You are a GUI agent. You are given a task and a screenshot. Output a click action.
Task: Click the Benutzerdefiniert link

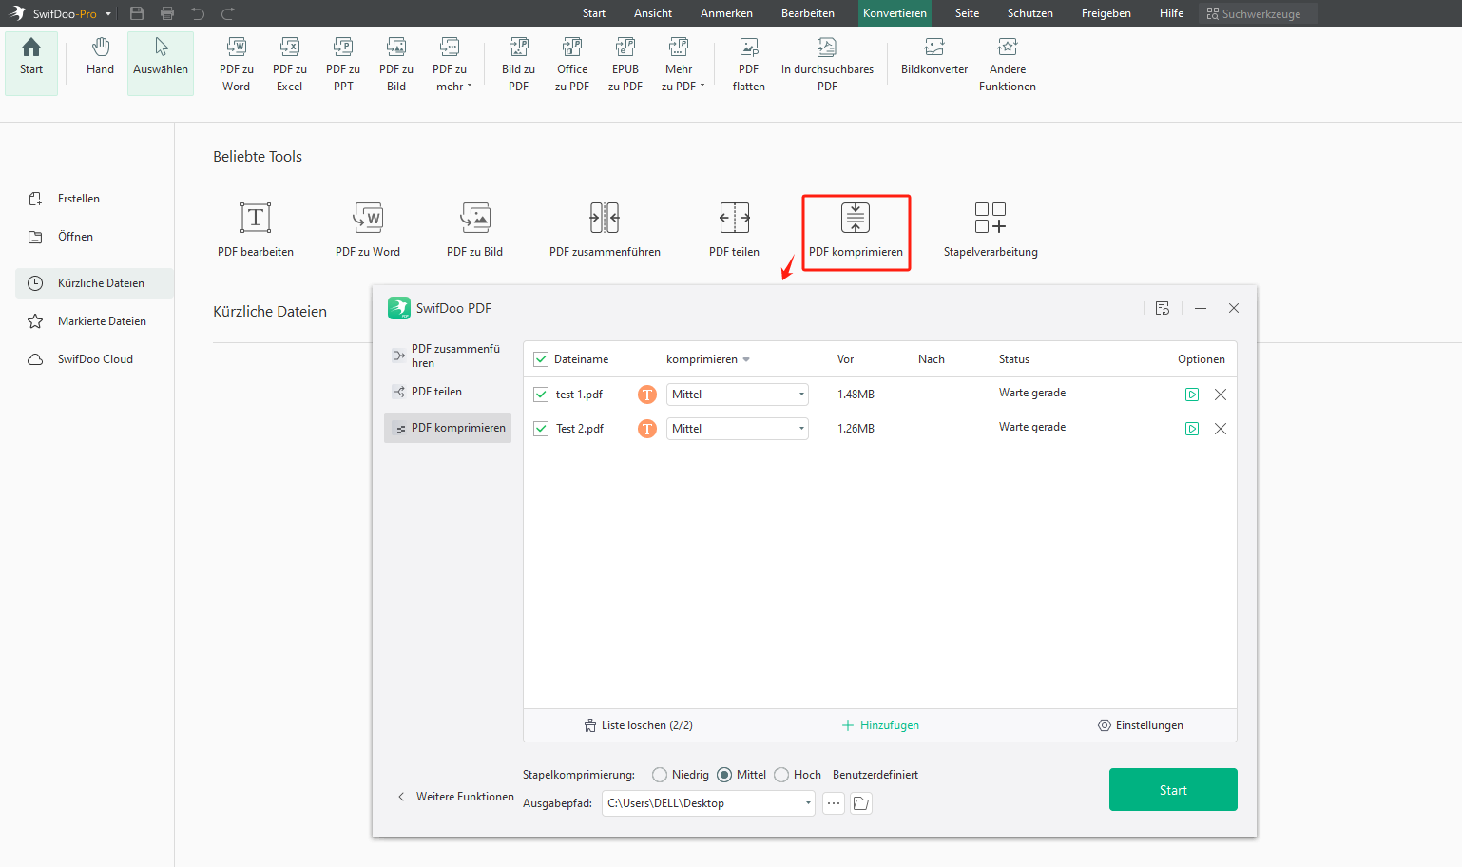tap(875, 775)
